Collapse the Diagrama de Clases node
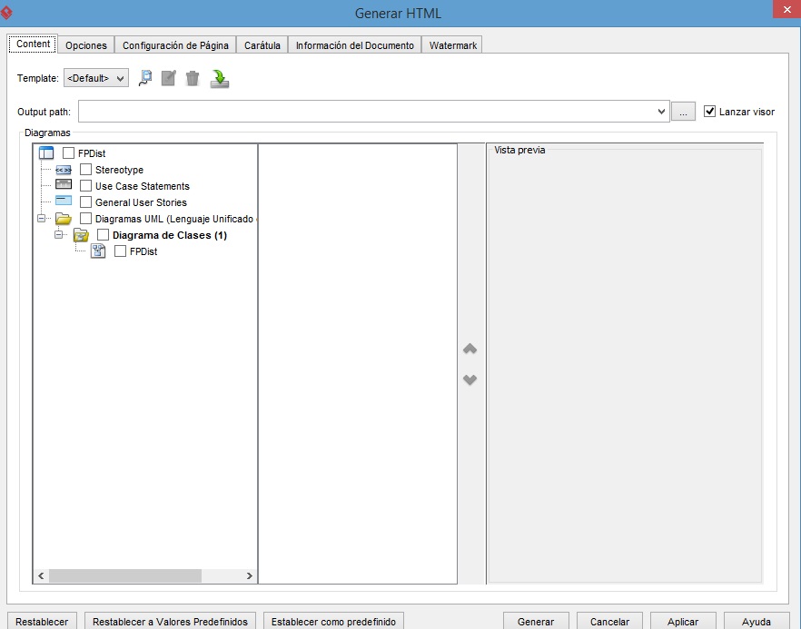 (58, 235)
